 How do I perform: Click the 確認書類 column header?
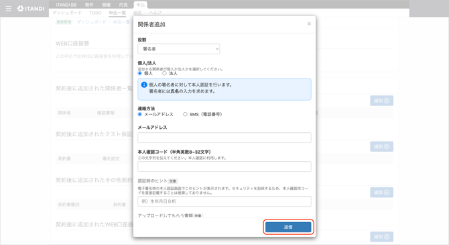point(106,113)
